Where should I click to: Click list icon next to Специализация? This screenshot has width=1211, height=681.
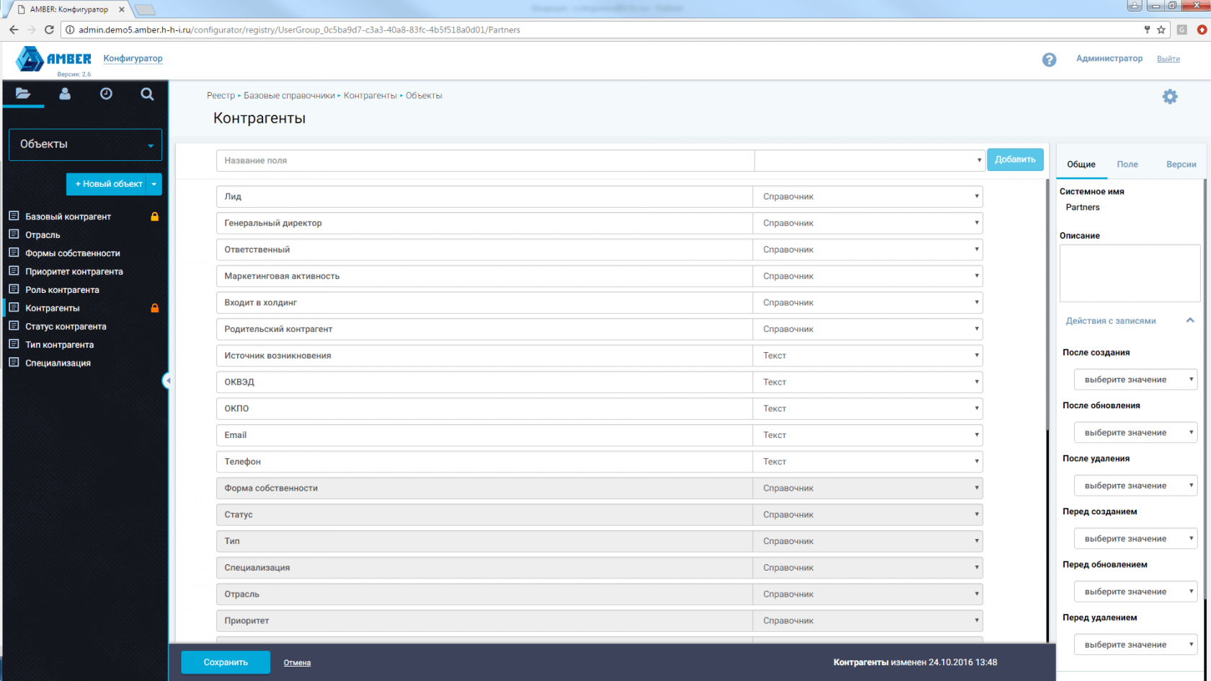pos(14,363)
